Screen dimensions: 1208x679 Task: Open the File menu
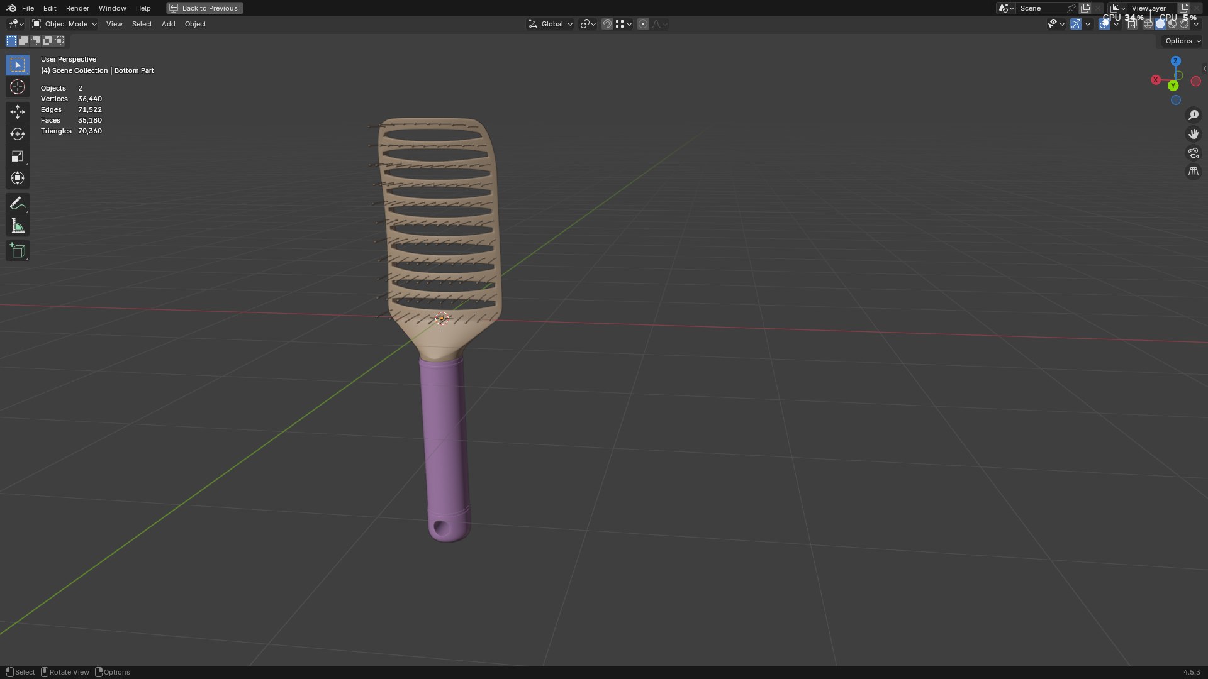[28, 8]
